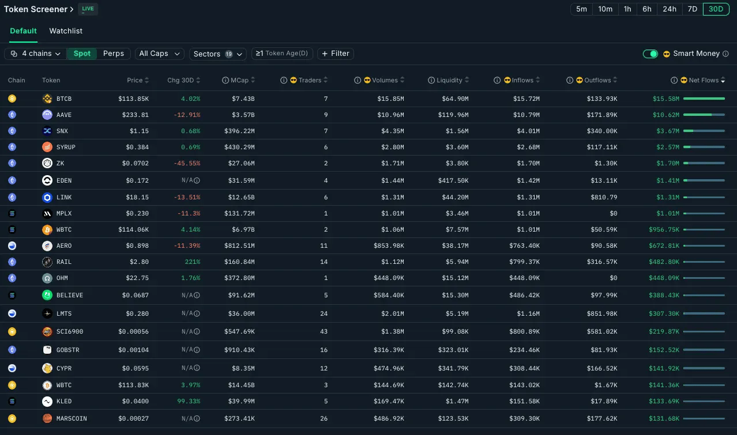Screen dimensions: 737x435
Task: Click the ZK token logo icon
Action: 47,163
